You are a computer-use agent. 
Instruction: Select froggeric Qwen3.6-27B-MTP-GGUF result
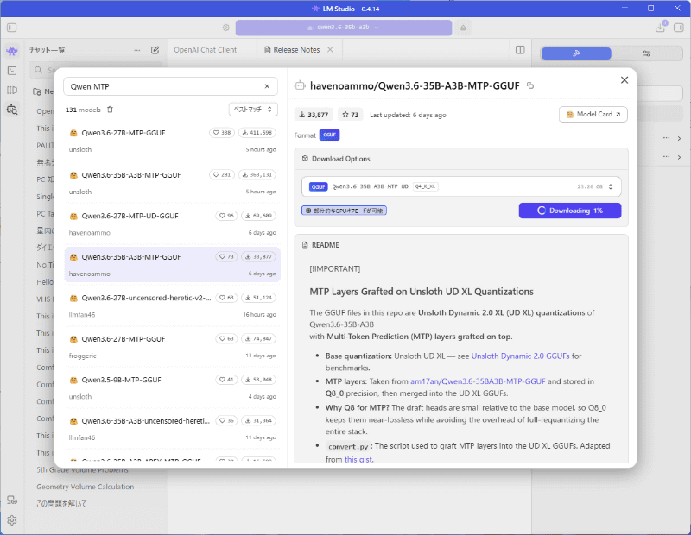point(172,347)
